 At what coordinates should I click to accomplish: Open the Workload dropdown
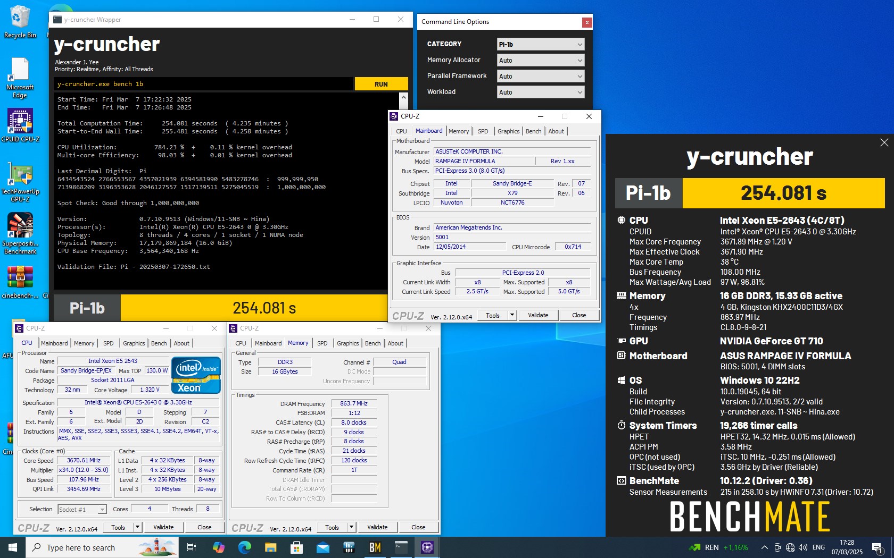541,92
